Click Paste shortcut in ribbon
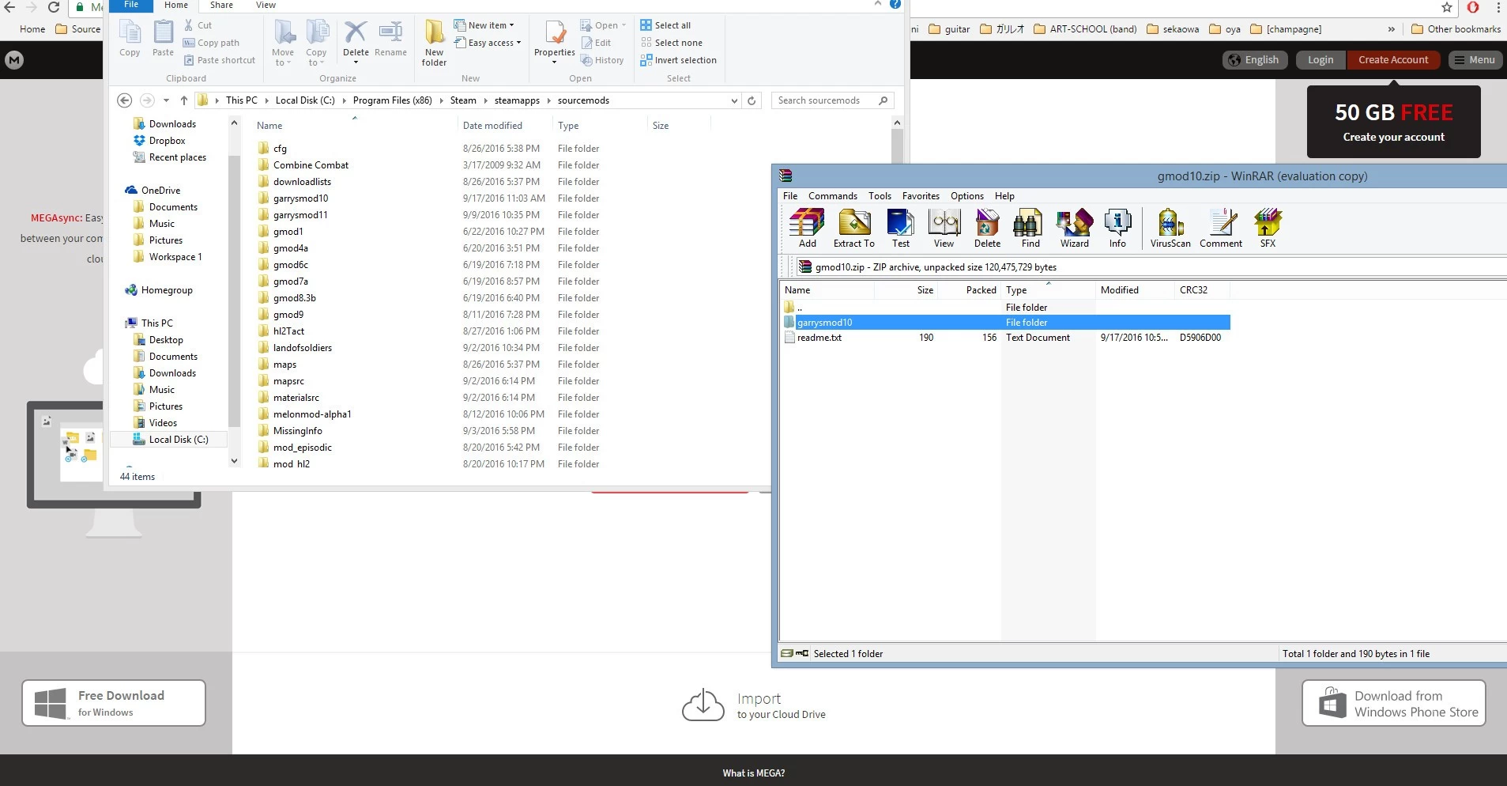This screenshot has width=1507, height=786. [220, 60]
